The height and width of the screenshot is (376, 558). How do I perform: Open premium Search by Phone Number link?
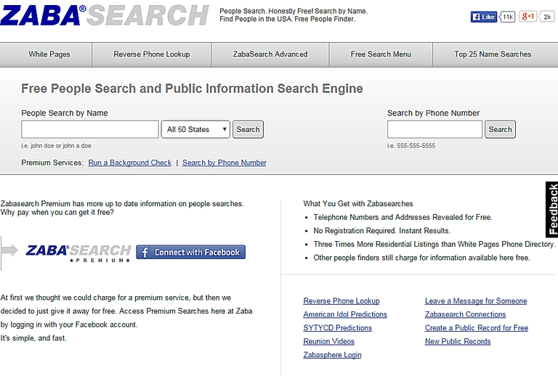pyautogui.click(x=225, y=163)
